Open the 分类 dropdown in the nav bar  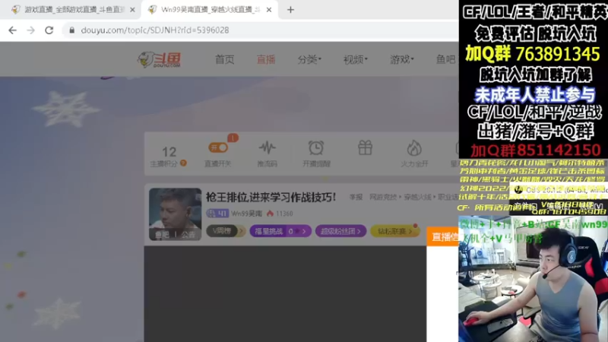[x=309, y=59]
